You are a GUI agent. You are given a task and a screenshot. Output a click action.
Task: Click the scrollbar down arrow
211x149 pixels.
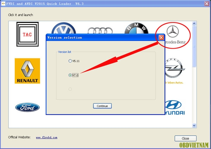(x=194, y=125)
